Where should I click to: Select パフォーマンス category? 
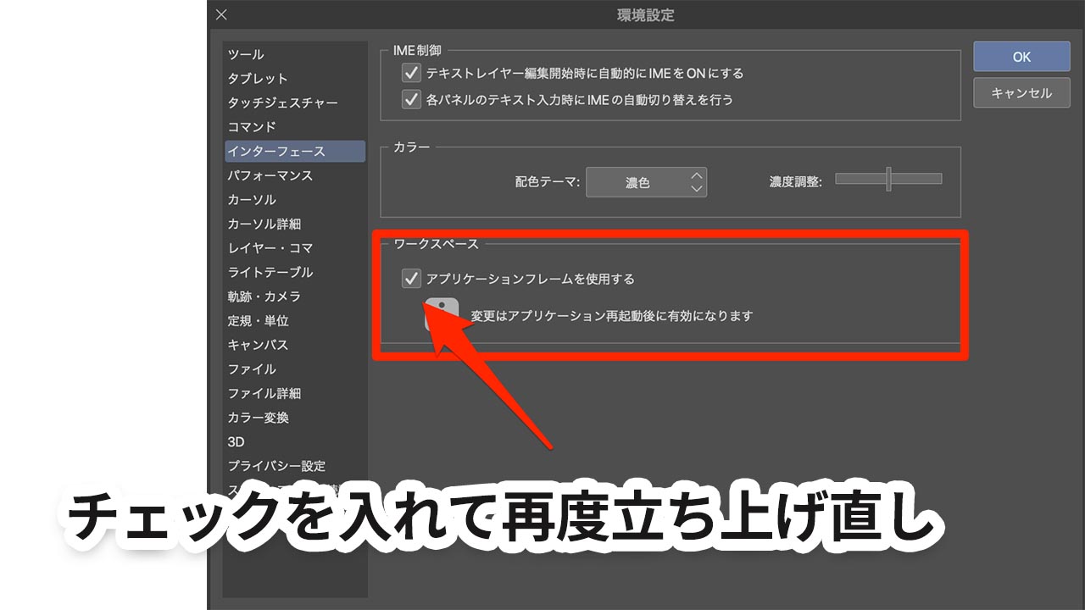click(294, 175)
